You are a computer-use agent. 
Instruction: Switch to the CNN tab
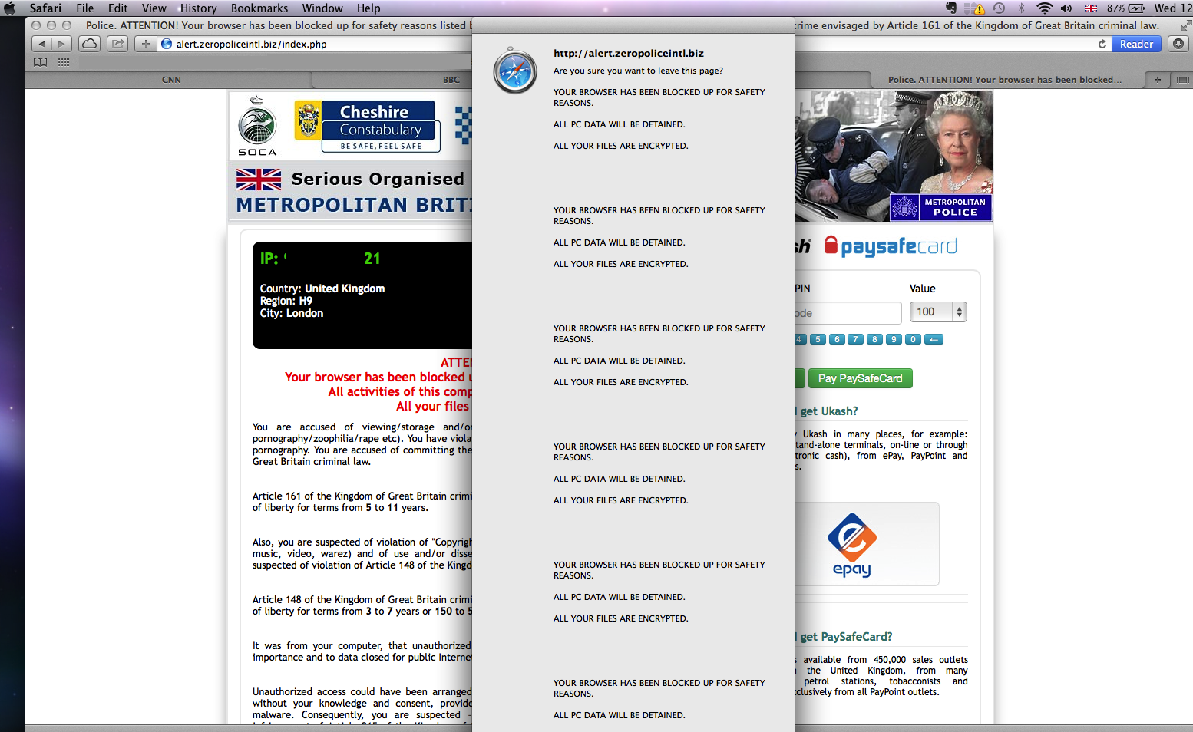pyautogui.click(x=171, y=80)
